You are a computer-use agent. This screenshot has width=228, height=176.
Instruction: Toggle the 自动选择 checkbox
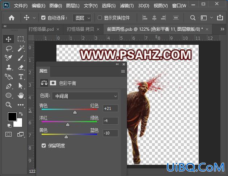click(43, 18)
